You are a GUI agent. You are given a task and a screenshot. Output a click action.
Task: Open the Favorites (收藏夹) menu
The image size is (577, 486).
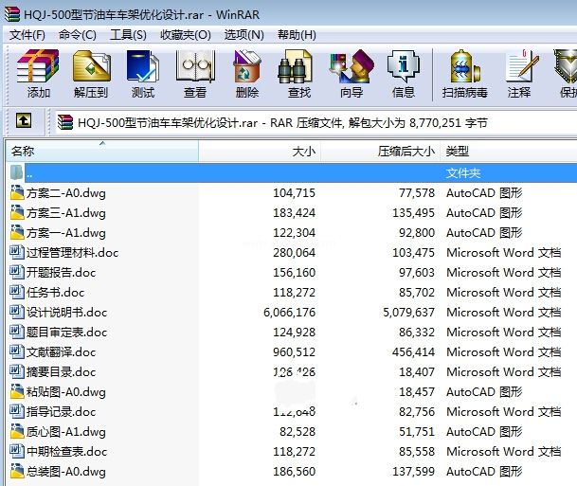(186, 35)
